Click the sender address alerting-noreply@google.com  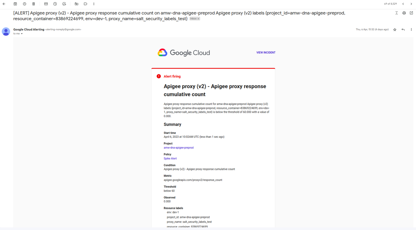tap(63, 30)
